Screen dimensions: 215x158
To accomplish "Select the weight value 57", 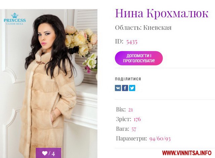I will (x=134, y=129).
